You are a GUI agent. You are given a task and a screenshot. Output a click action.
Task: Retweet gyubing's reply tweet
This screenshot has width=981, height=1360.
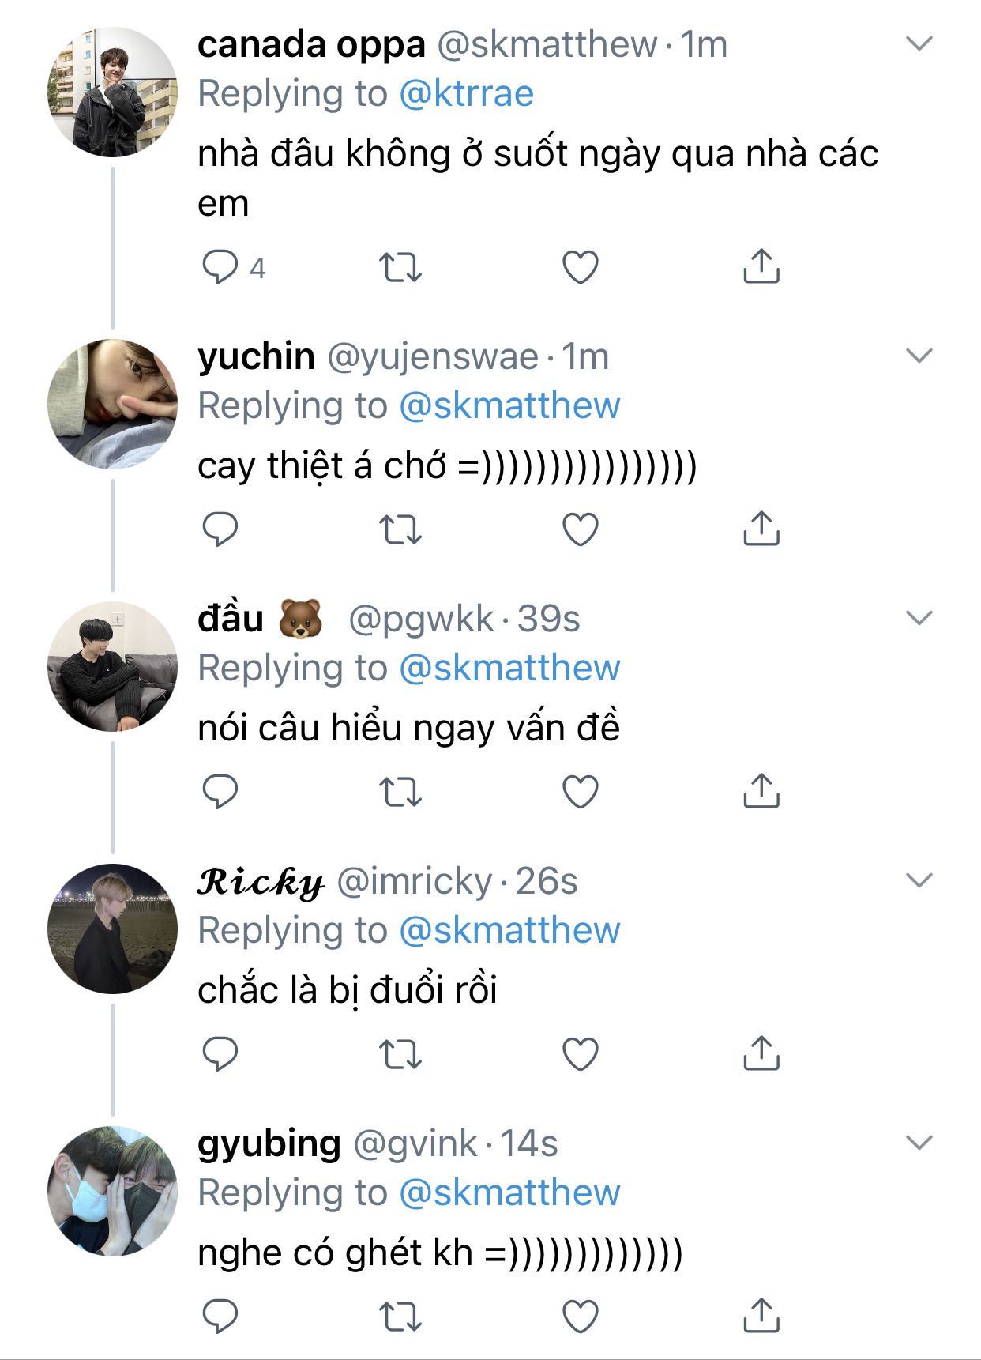[x=400, y=1317]
